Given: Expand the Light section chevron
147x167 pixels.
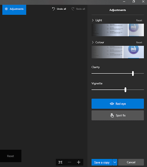Looking at the screenshot, I should click(93, 20).
